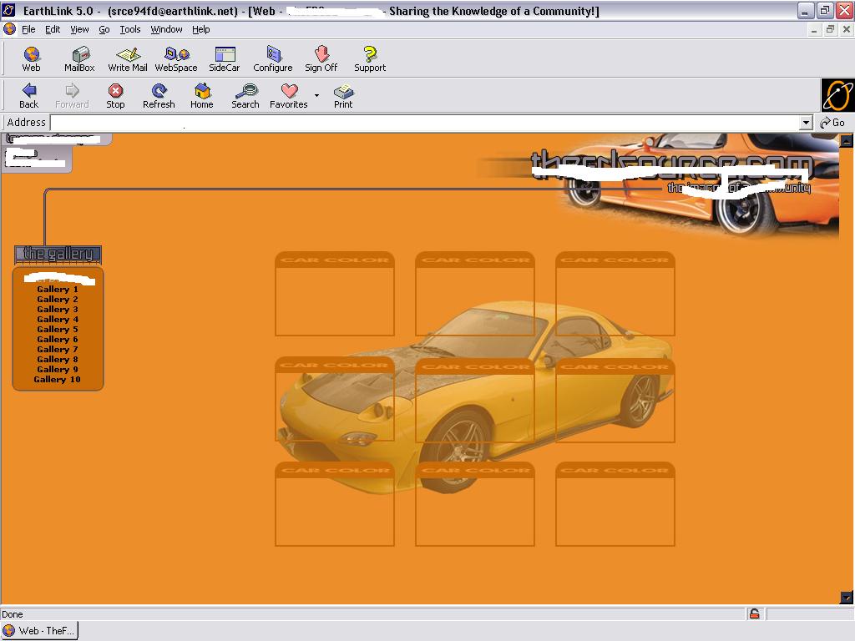This screenshot has height=641, width=855.
Task: Open the MailBox toolbar icon
Action: 79,58
